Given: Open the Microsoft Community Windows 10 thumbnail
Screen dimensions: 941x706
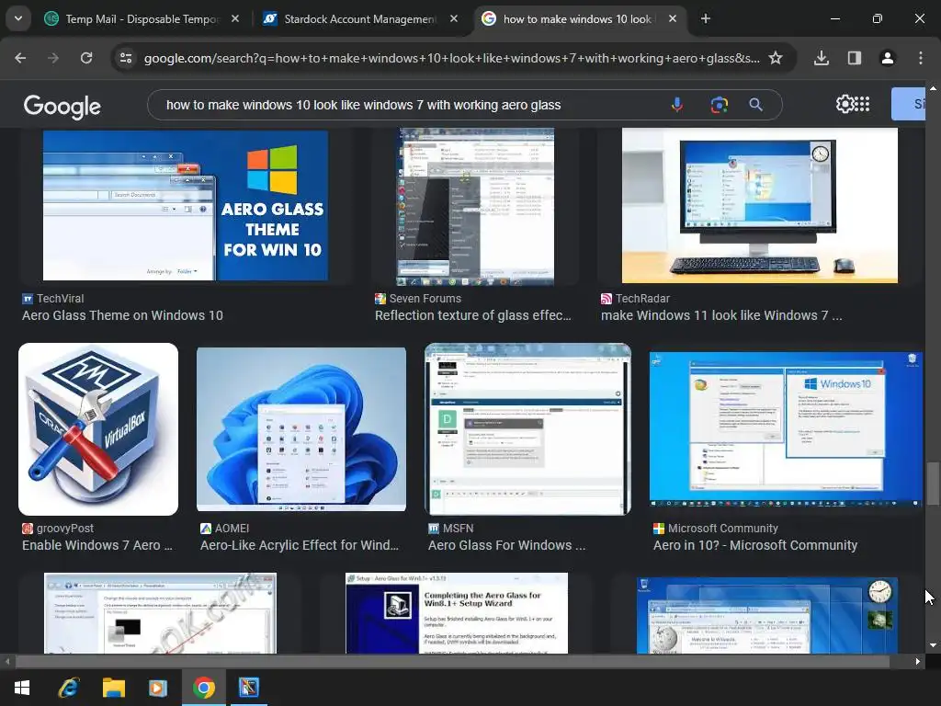Looking at the screenshot, I should (787, 430).
